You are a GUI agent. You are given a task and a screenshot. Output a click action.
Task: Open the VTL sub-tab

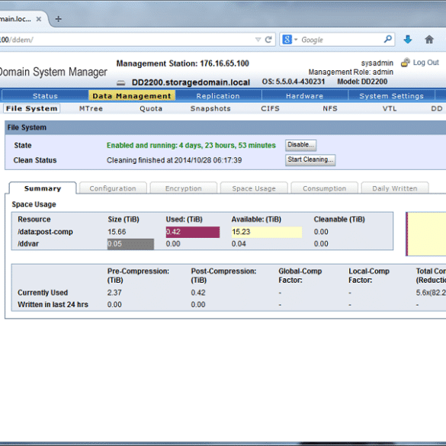pyautogui.click(x=390, y=108)
